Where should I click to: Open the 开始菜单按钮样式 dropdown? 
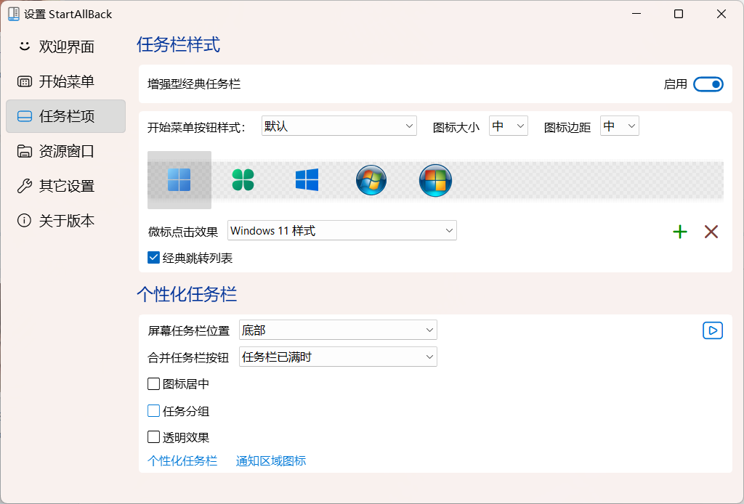pos(339,126)
